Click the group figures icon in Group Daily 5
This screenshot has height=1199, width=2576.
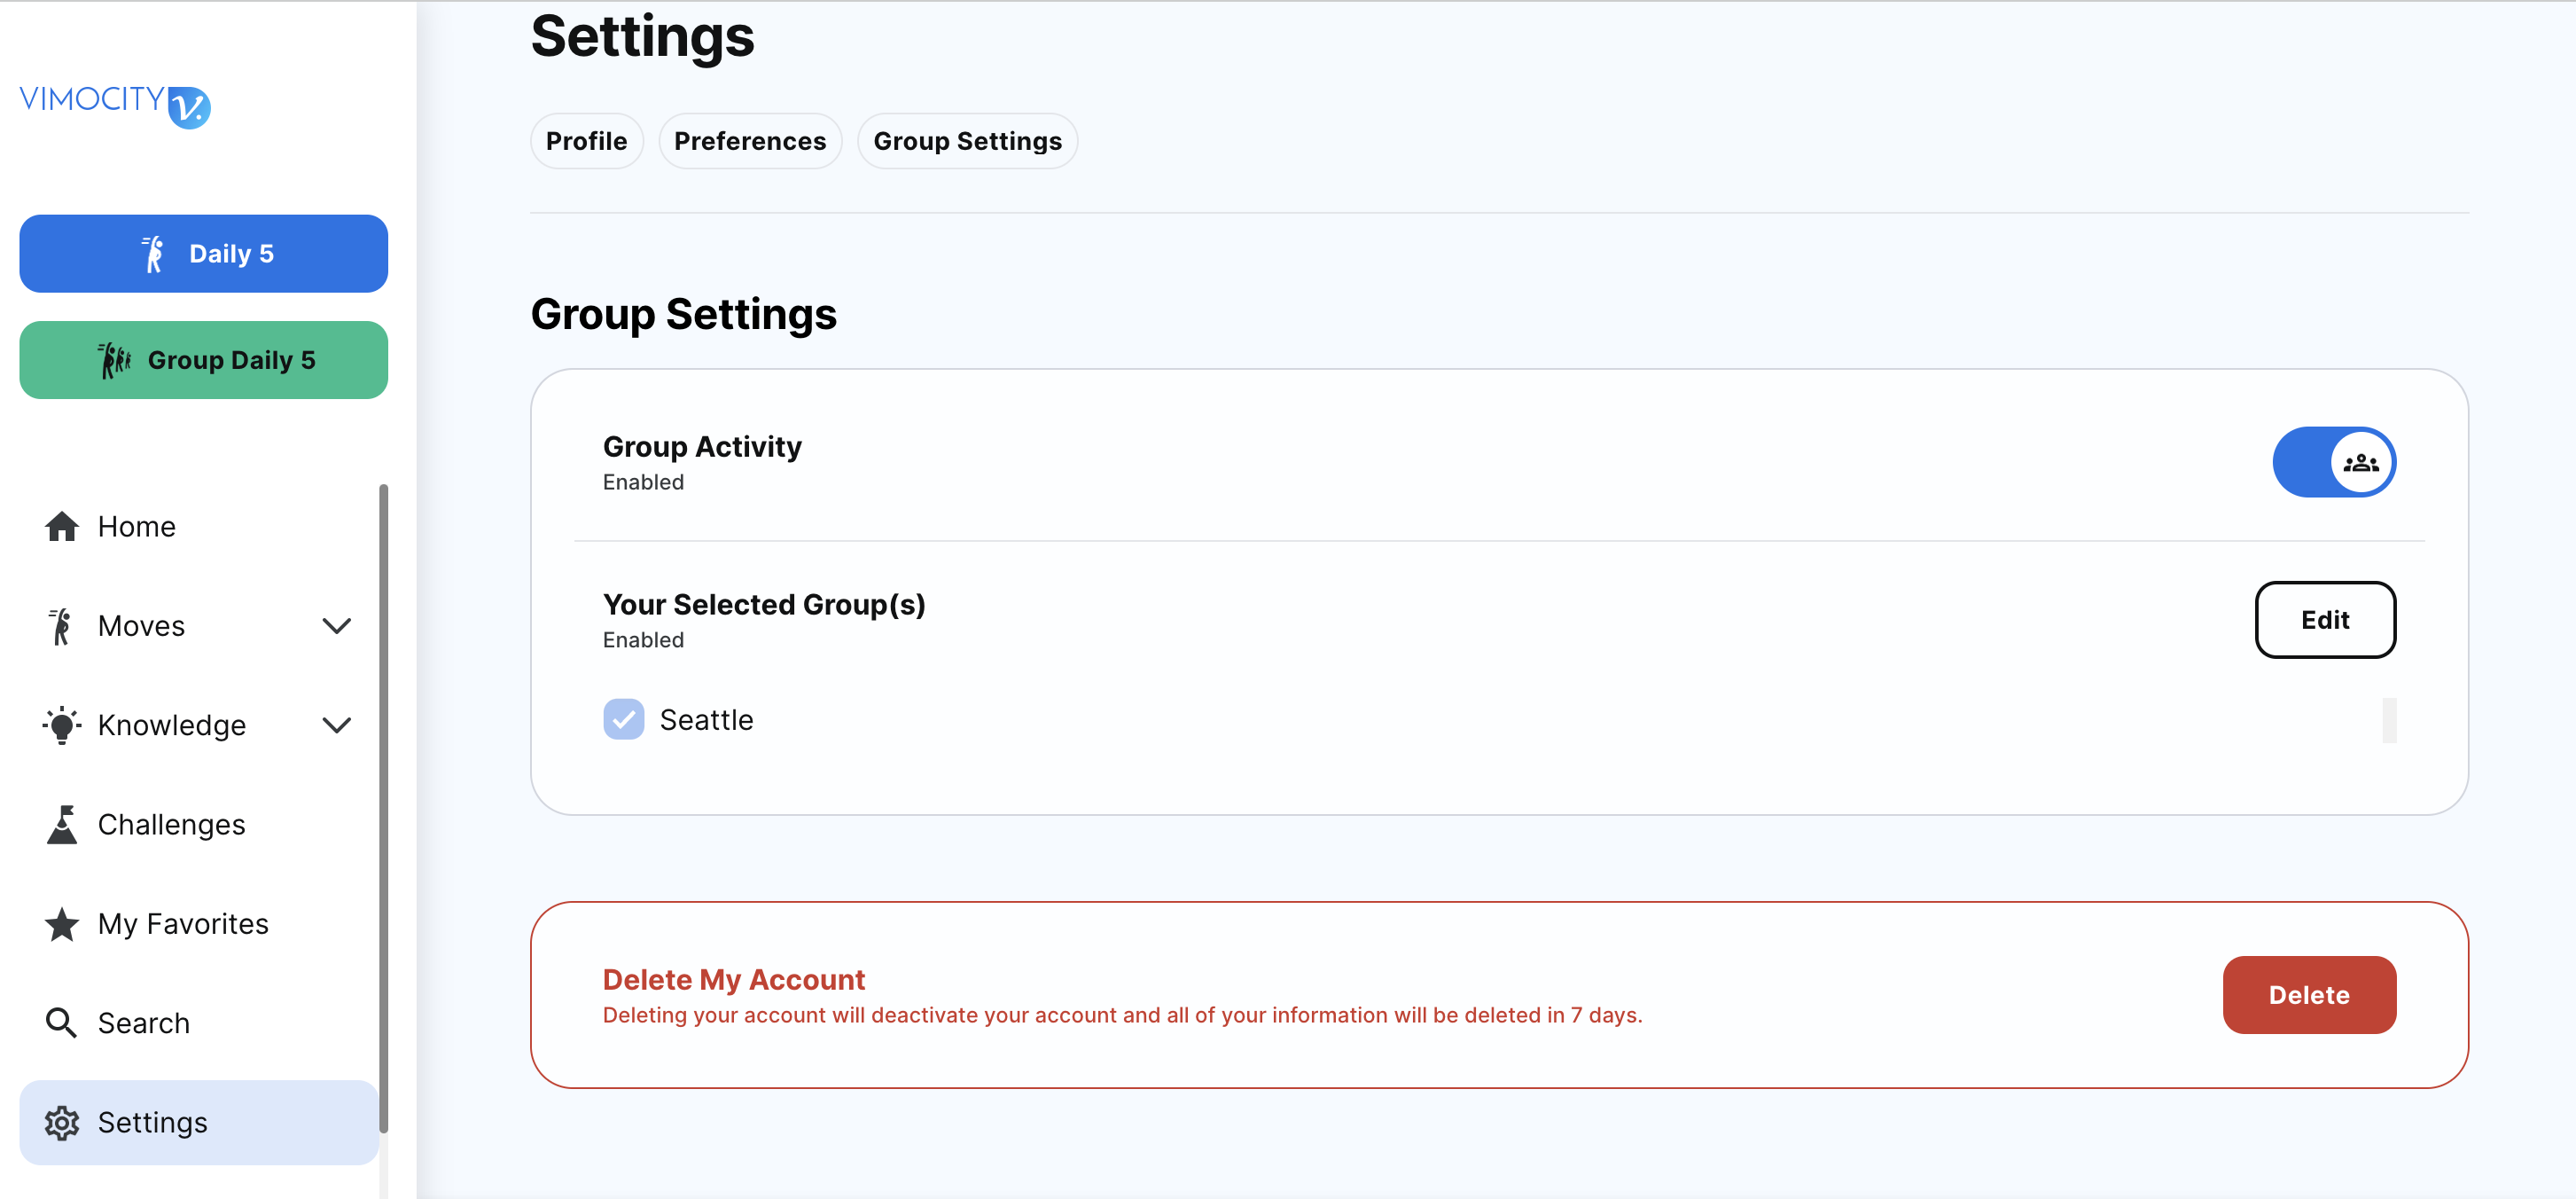pyautogui.click(x=115, y=360)
